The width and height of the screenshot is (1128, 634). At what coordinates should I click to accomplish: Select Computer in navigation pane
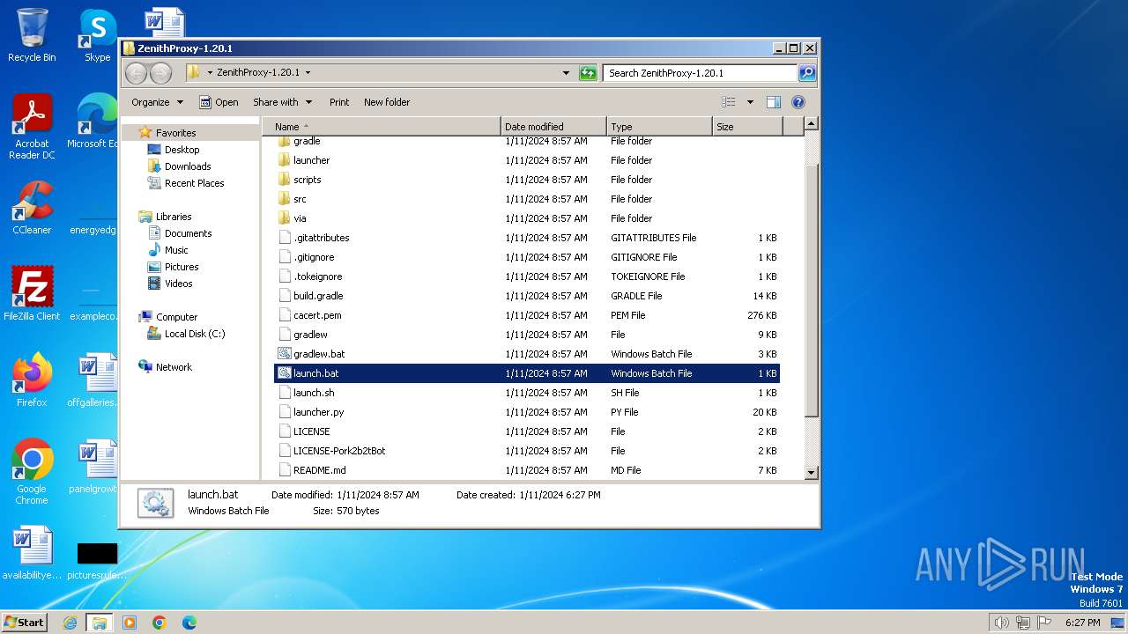click(x=176, y=317)
